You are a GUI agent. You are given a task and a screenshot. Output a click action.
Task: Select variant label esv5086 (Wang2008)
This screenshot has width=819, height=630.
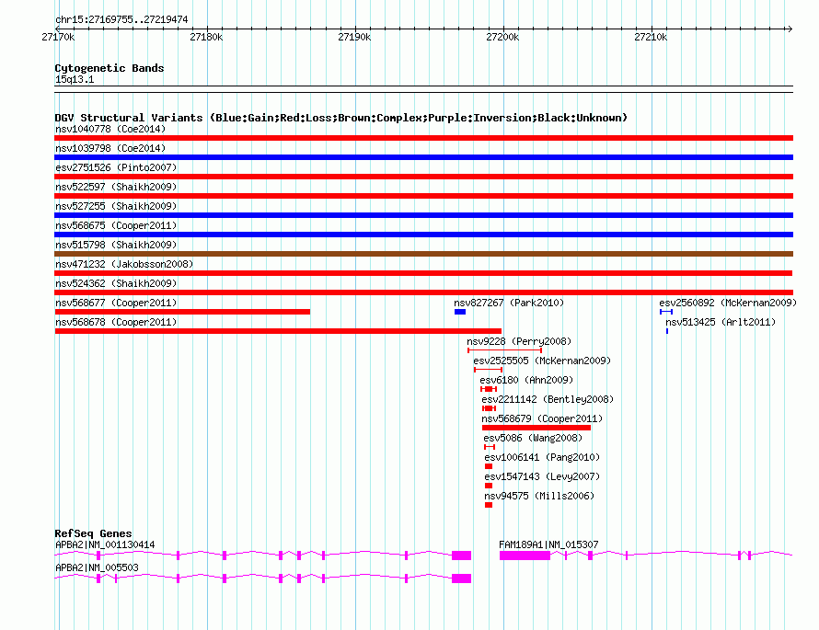tap(533, 438)
